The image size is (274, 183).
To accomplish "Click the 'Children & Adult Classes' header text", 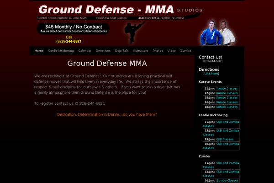I will click(x=111, y=18).
